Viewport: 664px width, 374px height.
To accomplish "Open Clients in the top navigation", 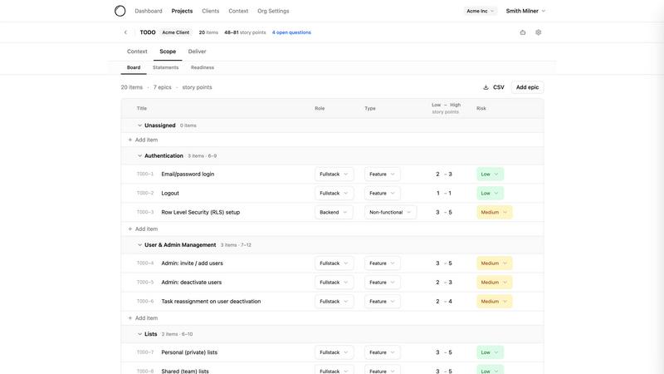I will 211,11.
